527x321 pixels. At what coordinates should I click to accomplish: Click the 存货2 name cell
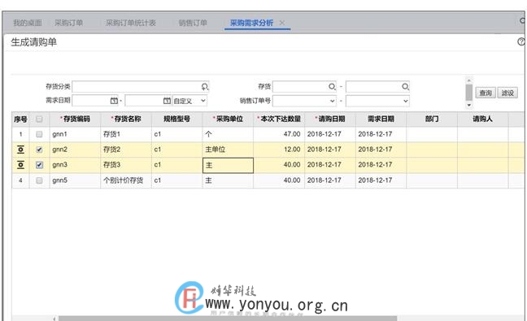(126, 150)
